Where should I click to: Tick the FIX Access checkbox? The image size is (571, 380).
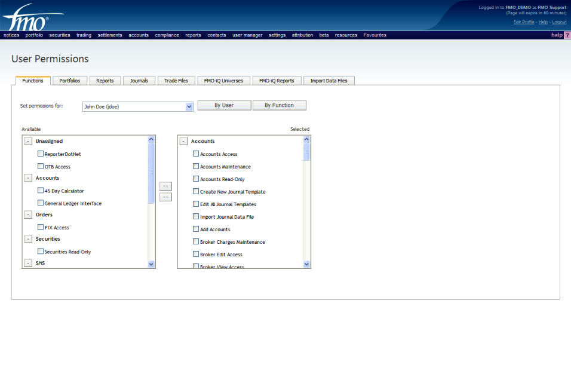(41, 227)
